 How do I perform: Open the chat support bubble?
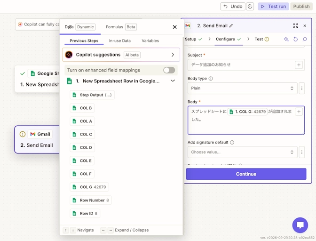[x=300, y=225]
